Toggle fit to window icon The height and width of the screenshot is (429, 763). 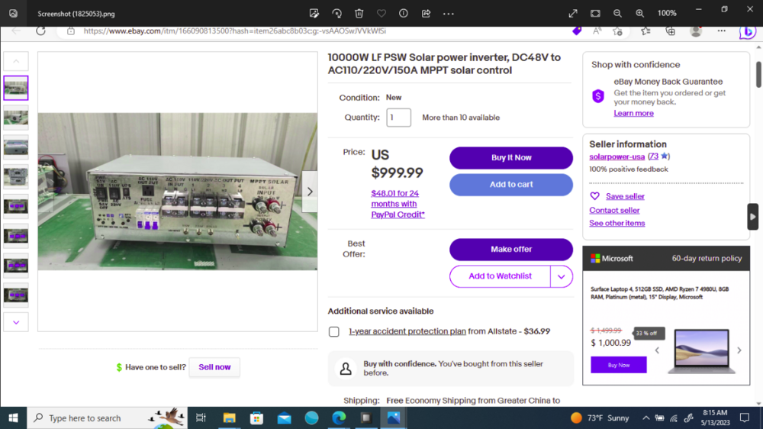click(595, 14)
